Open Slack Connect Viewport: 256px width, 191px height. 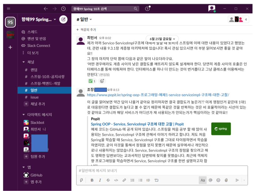36,46
